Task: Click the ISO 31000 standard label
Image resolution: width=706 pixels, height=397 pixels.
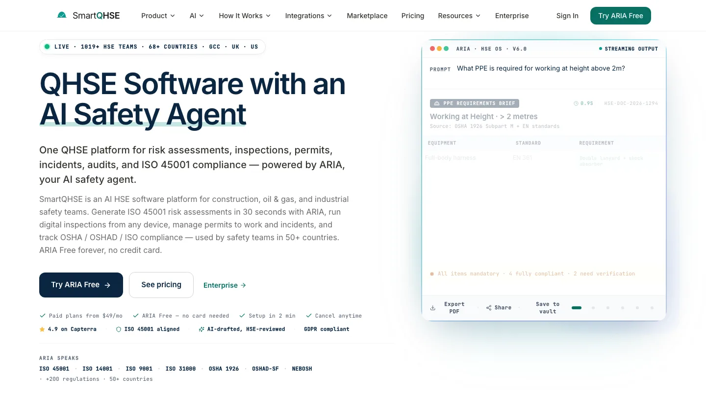Action: click(181, 369)
